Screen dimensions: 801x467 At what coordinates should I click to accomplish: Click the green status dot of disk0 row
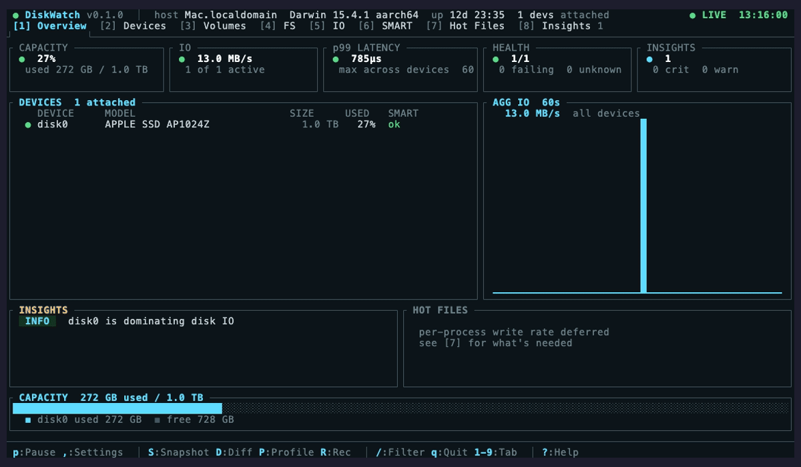(28, 125)
